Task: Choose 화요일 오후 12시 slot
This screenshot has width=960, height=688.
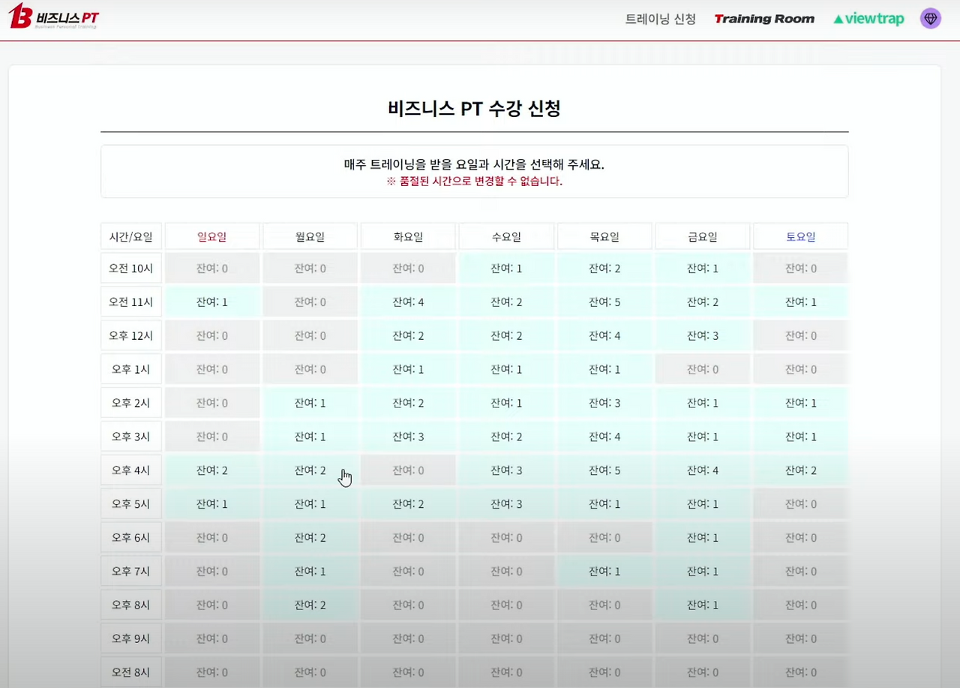Action: pyautogui.click(x=408, y=336)
